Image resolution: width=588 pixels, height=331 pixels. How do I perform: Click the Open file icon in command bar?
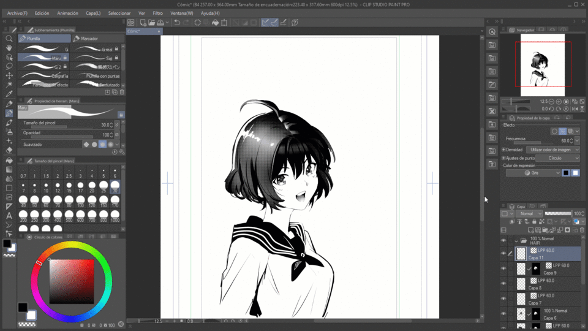pos(151,23)
